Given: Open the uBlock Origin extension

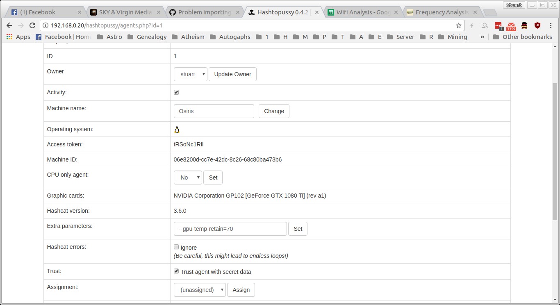Looking at the screenshot, I should pyautogui.click(x=537, y=25).
